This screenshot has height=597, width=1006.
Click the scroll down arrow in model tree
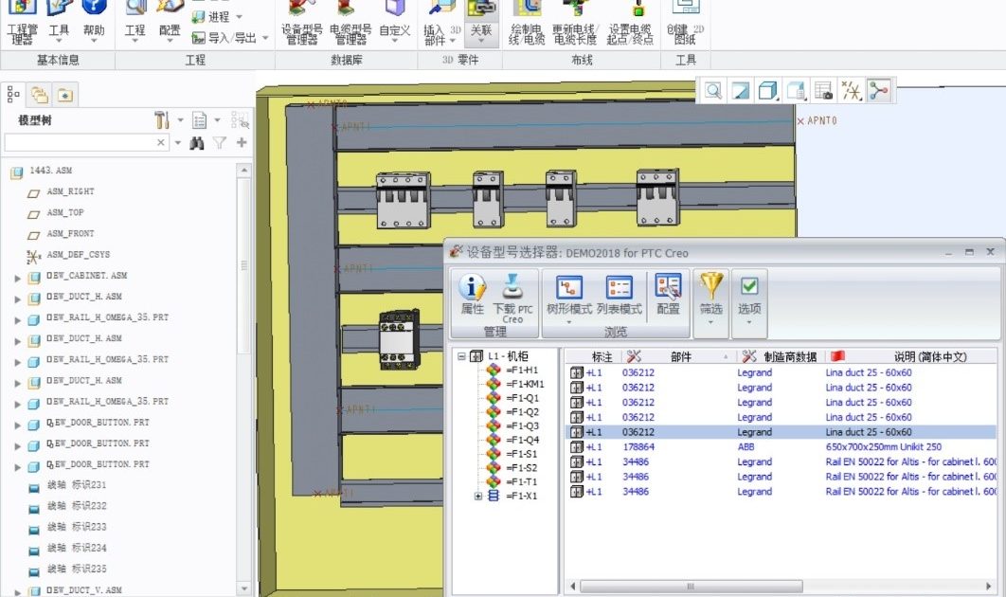pos(243,588)
